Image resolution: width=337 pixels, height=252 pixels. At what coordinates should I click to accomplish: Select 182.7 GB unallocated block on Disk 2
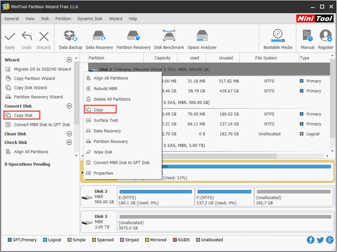click(x=293, y=197)
